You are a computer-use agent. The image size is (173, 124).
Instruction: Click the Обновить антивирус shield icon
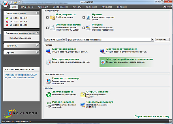82,104
